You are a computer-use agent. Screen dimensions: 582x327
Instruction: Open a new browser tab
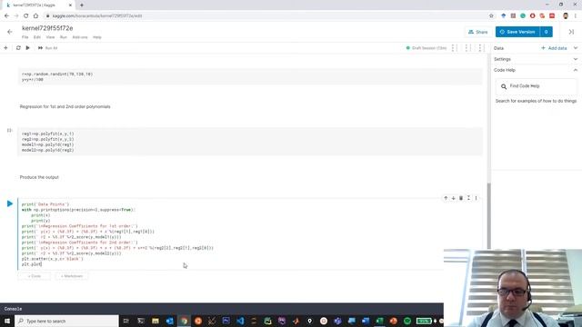point(82,5)
